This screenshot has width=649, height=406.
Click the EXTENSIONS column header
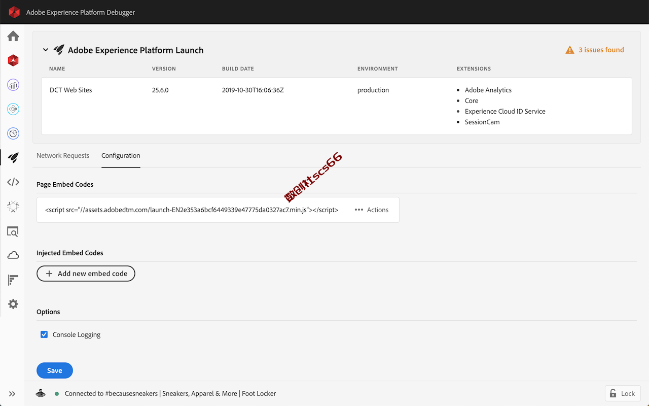(474, 69)
